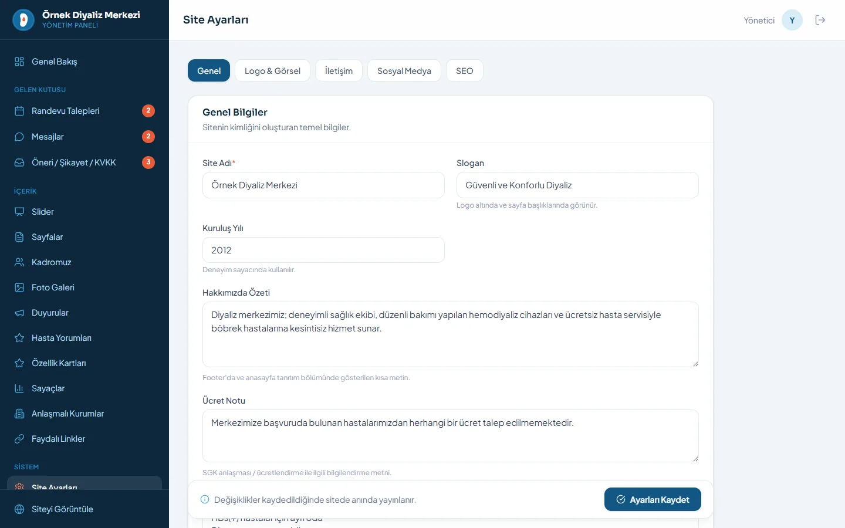The image size is (845, 528).
Task: Click inside the Hakkımızda Özeti textarea
Action: [x=451, y=334]
